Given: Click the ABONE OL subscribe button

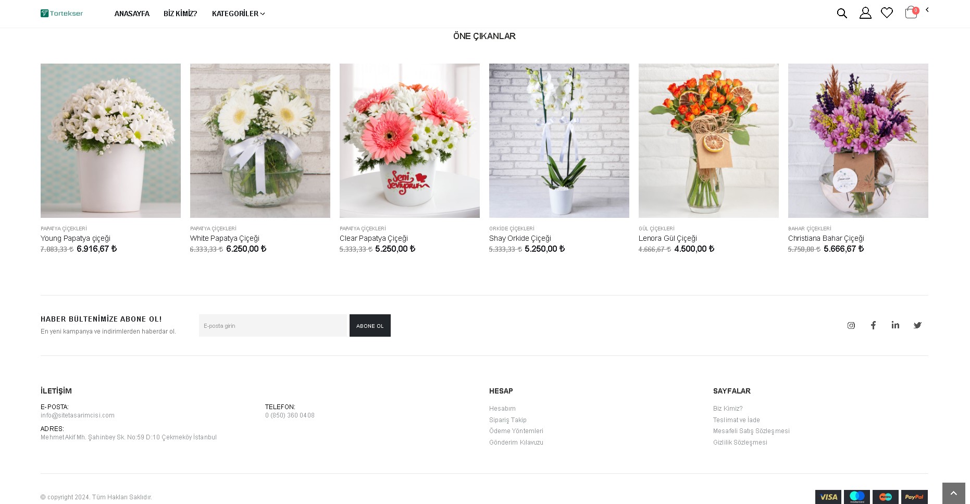Looking at the screenshot, I should pyautogui.click(x=370, y=325).
